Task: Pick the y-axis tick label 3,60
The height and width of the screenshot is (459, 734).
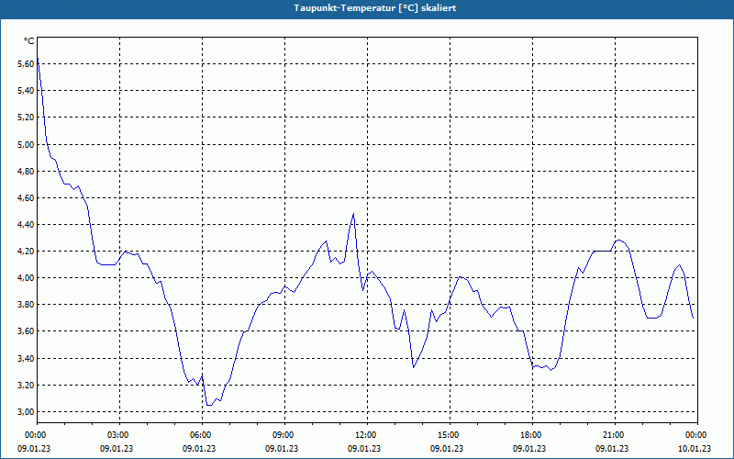Action: pyautogui.click(x=26, y=331)
